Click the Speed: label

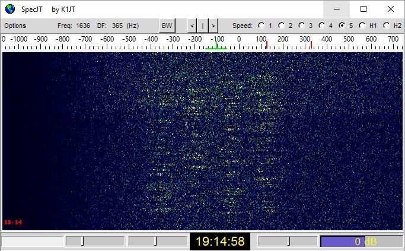click(x=243, y=26)
